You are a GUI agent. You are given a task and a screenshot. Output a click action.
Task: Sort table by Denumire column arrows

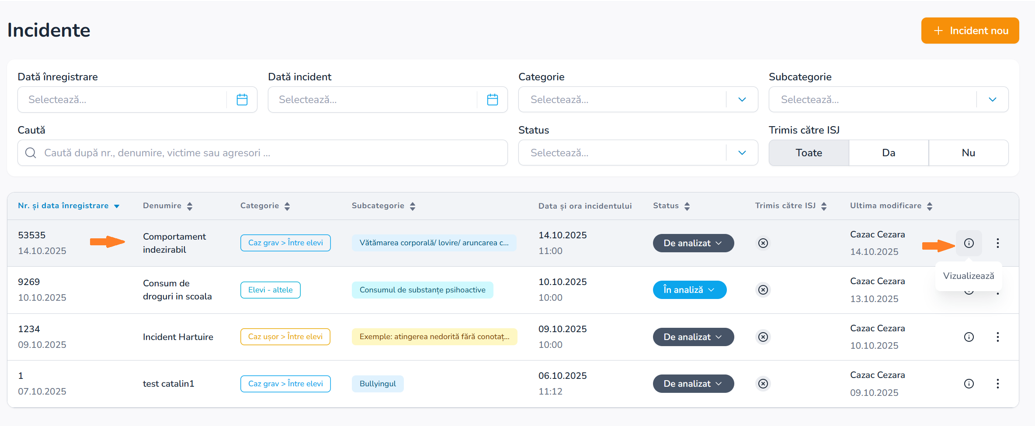pos(190,206)
